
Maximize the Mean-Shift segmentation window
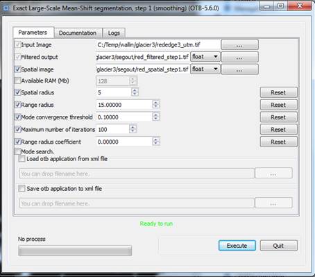coord(281,6)
